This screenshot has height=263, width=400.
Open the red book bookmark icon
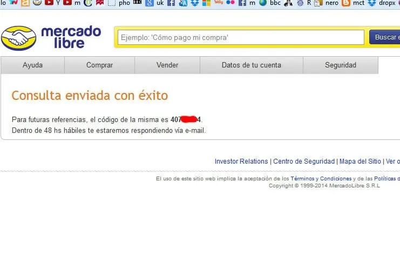click(x=100, y=3)
